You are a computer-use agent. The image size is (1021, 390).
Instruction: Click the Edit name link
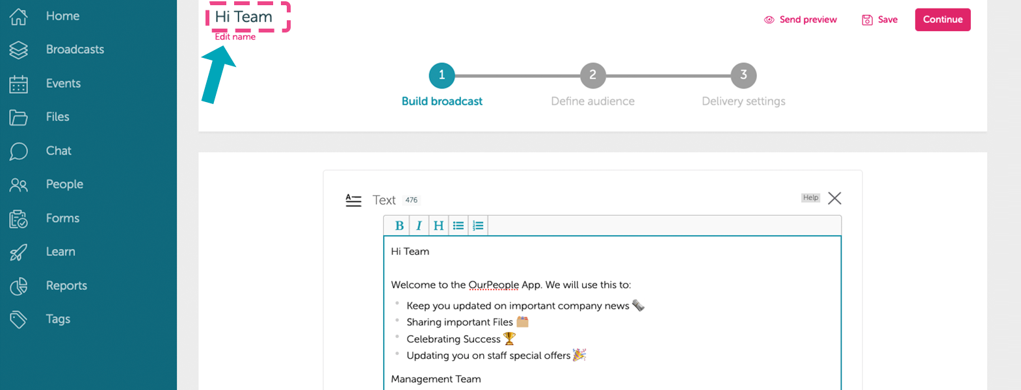click(x=235, y=37)
